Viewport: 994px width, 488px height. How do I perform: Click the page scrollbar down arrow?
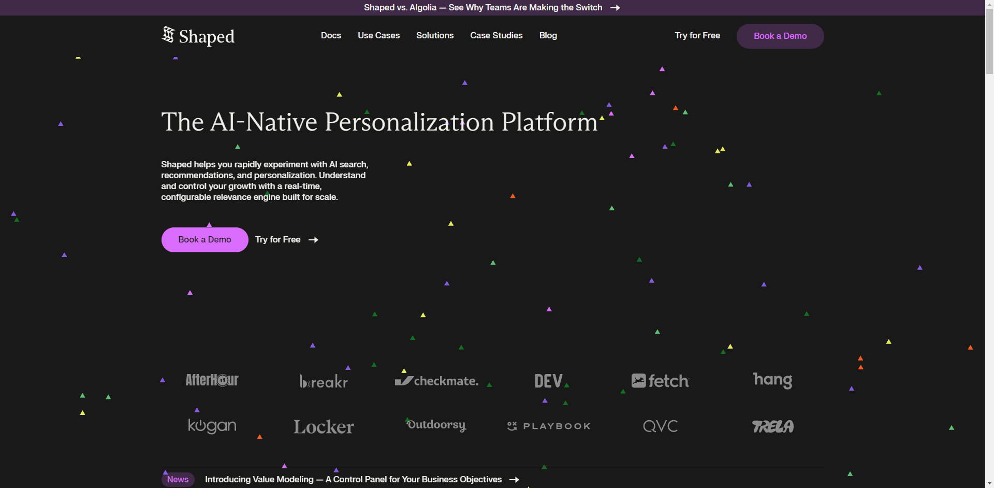click(989, 483)
